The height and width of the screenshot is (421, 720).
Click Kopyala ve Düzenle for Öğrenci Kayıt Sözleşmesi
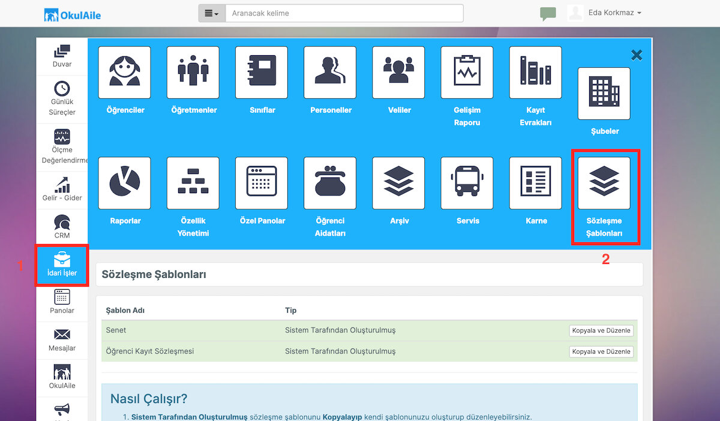point(601,351)
